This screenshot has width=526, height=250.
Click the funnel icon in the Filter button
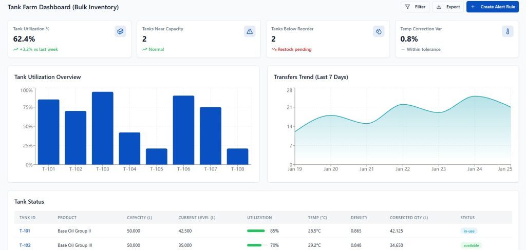coord(407,7)
